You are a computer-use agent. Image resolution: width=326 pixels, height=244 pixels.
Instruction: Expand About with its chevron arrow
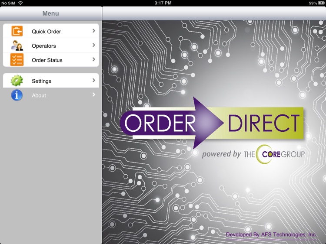click(94, 95)
